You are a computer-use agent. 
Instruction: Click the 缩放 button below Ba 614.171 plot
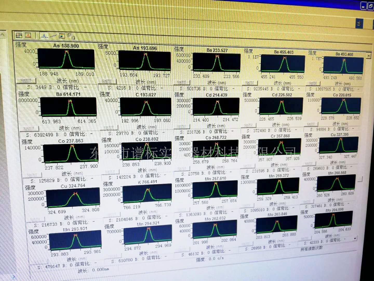(29, 129)
